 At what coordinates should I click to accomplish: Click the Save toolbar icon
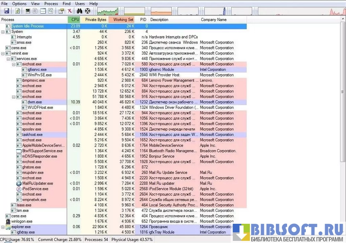pos(6,11)
